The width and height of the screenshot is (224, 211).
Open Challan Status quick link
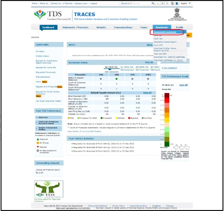(x=42, y=56)
